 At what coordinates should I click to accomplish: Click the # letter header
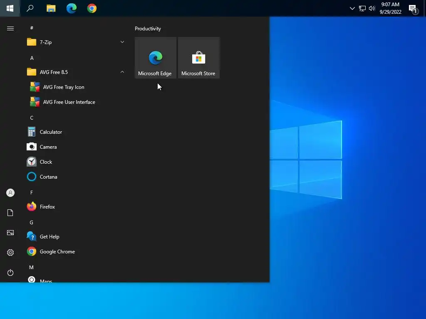click(x=32, y=28)
